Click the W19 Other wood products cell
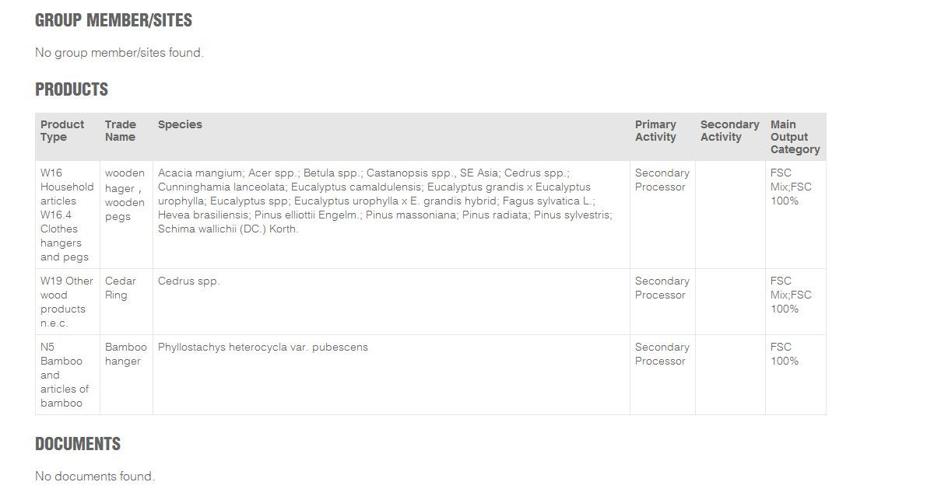This screenshot has width=934, height=503. [x=67, y=302]
